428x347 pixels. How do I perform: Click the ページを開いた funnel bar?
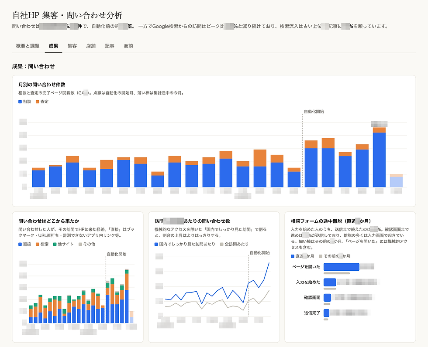[341, 267]
